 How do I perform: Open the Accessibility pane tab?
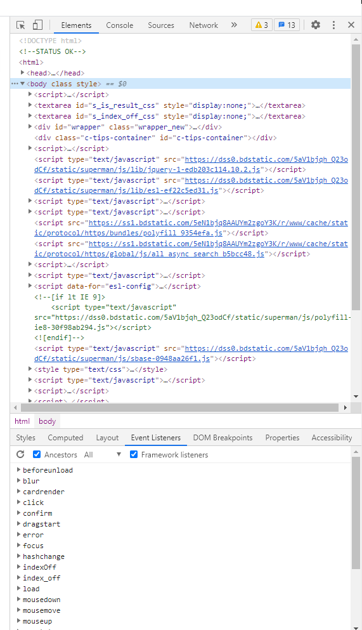332,438
